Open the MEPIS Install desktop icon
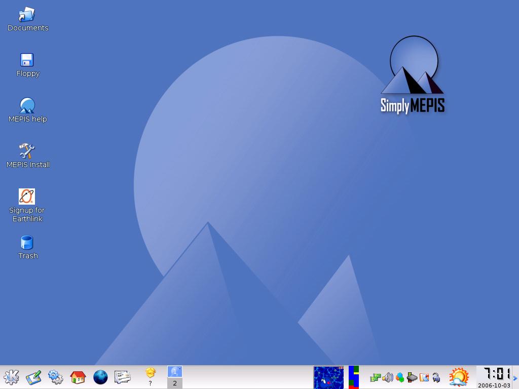 click(x=27, y=151)
